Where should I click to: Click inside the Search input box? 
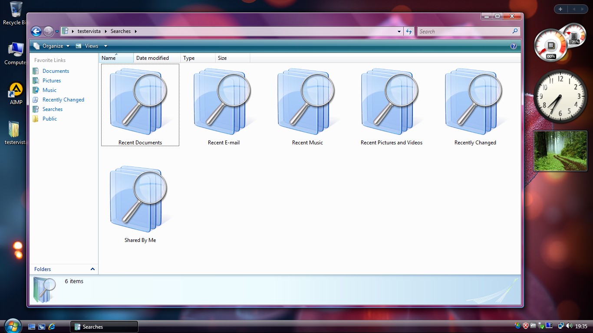click(464, 31)
